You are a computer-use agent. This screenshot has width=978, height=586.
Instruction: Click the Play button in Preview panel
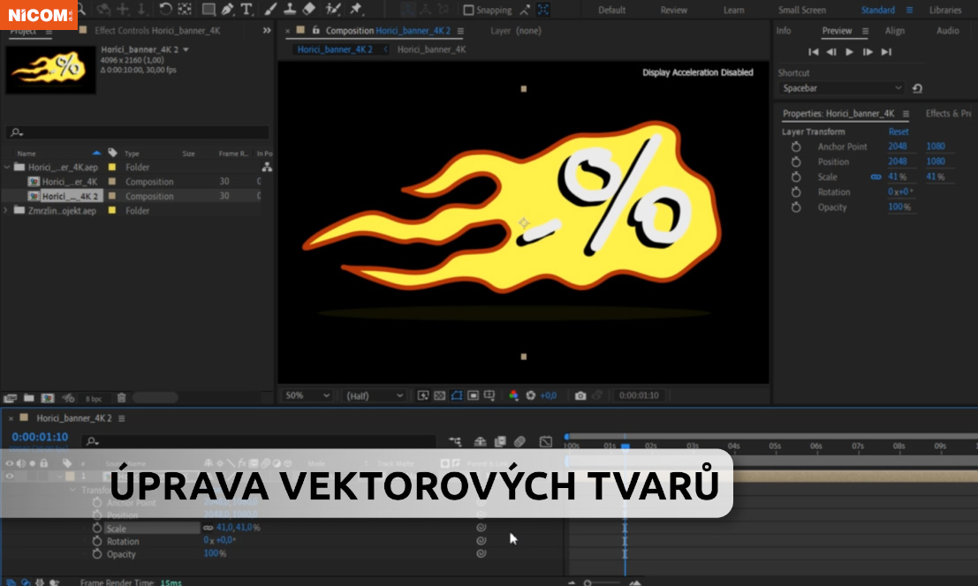click(849, 52)
